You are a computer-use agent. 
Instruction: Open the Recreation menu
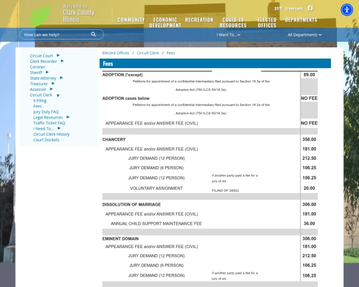(199, 20)
